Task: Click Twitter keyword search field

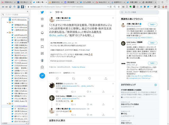Action: [x=139, y=12]
